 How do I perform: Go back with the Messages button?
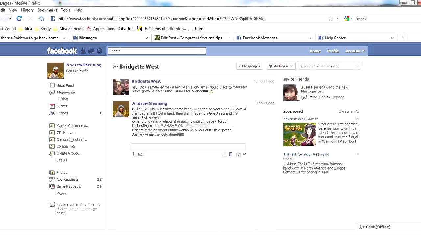(x=249, y=66)
